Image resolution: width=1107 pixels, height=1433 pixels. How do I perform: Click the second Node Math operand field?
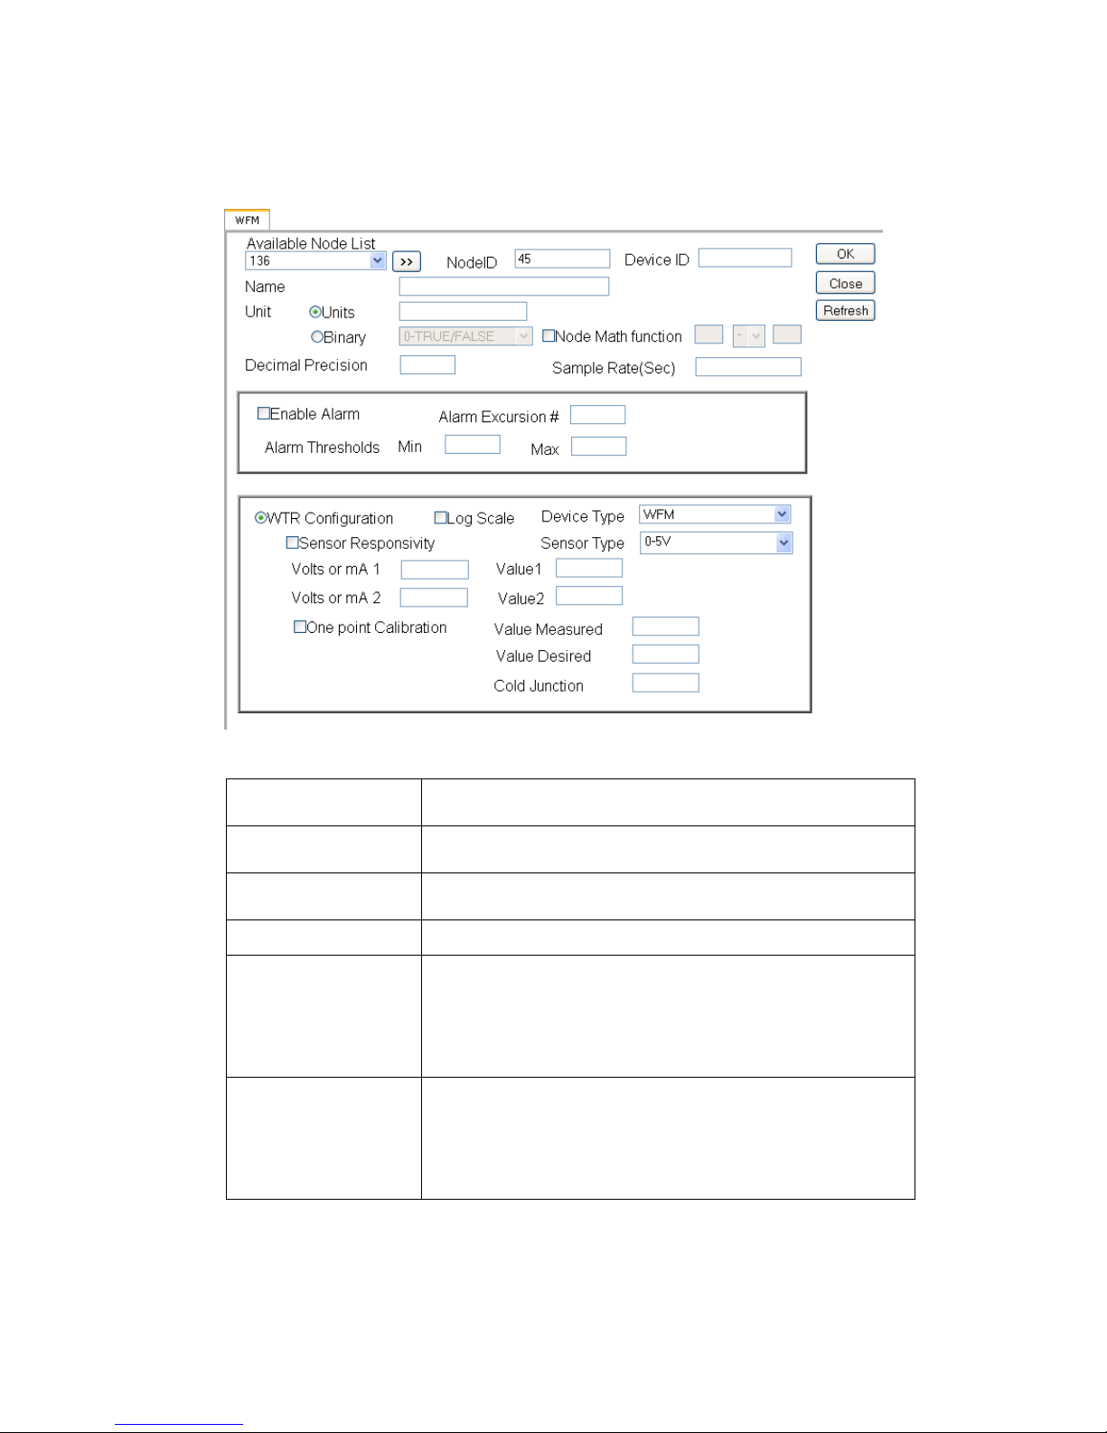pos(787,335)
